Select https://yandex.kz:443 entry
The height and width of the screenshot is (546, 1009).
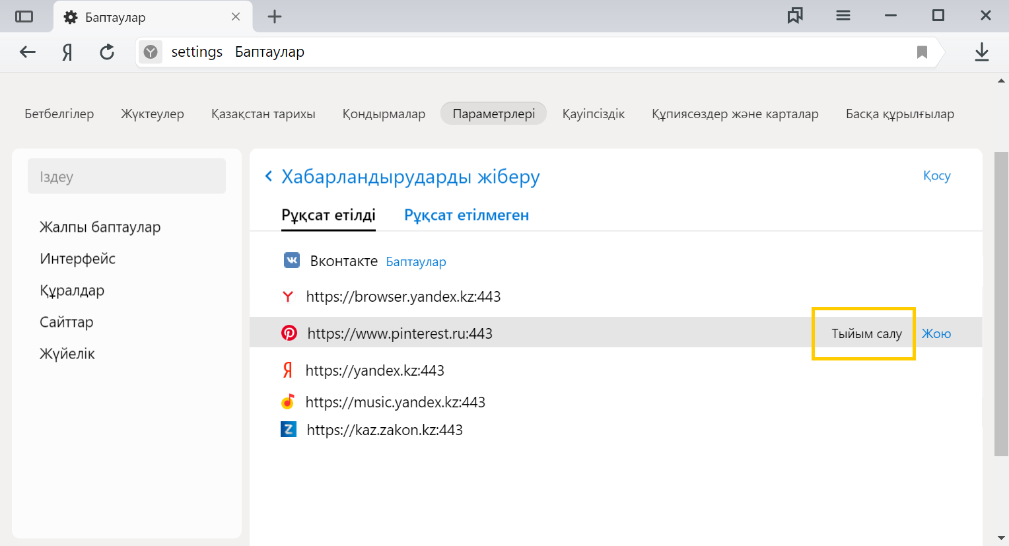pyautogui.click(x=375, y=370)
